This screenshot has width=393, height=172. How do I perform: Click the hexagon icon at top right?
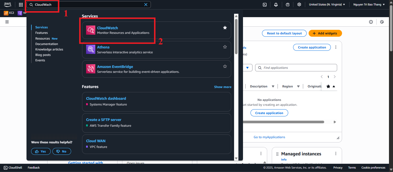click(382, 22)
